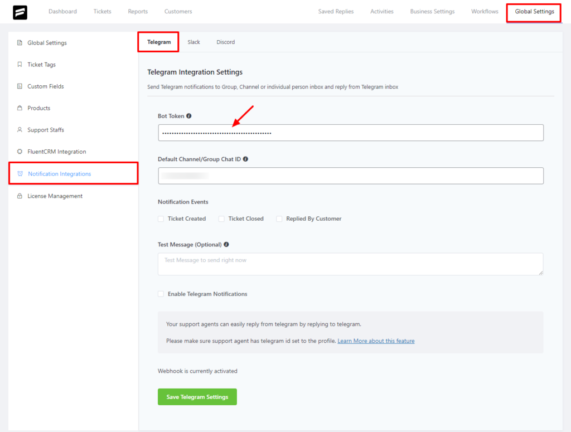Switch to the Discord tab

tap(226, 42)
